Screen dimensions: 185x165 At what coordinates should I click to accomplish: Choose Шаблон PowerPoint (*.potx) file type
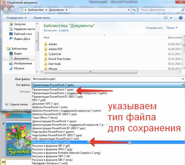point(50,107)
